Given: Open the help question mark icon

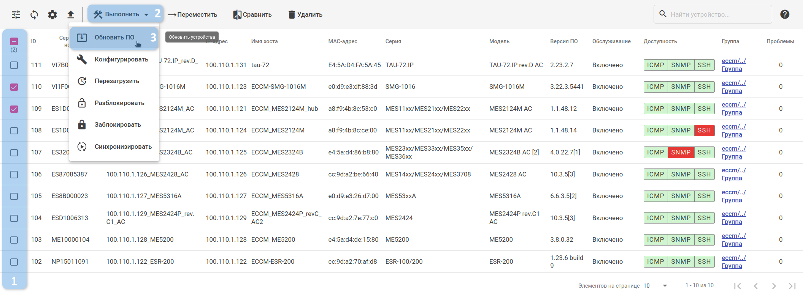Looking at the screenshot, I should (785, 14).
